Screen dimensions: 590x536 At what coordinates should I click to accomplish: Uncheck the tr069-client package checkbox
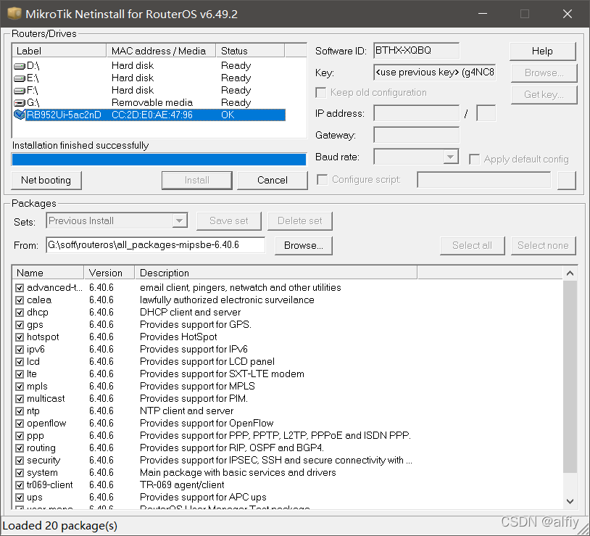pos(20,485)
